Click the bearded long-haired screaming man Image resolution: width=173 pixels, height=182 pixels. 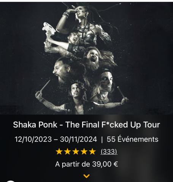tap(93, 59)
